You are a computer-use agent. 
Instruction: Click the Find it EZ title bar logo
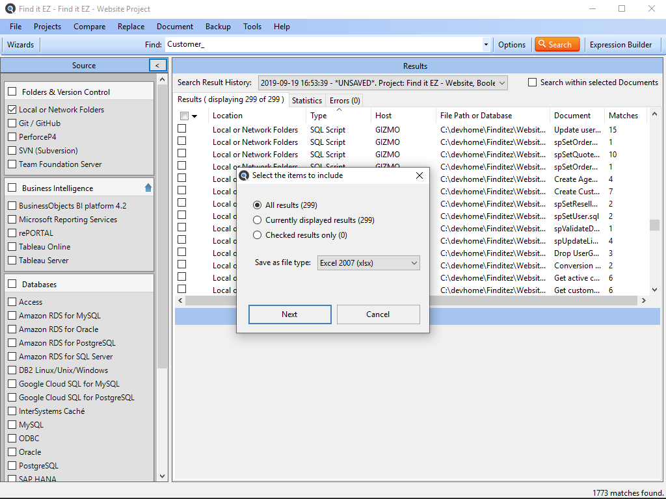pos(8,9)
